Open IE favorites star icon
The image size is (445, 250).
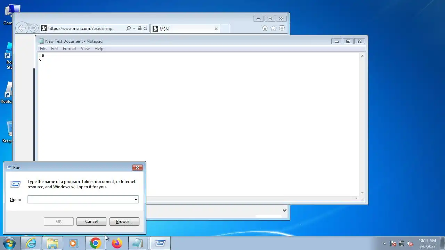(273, 28)
